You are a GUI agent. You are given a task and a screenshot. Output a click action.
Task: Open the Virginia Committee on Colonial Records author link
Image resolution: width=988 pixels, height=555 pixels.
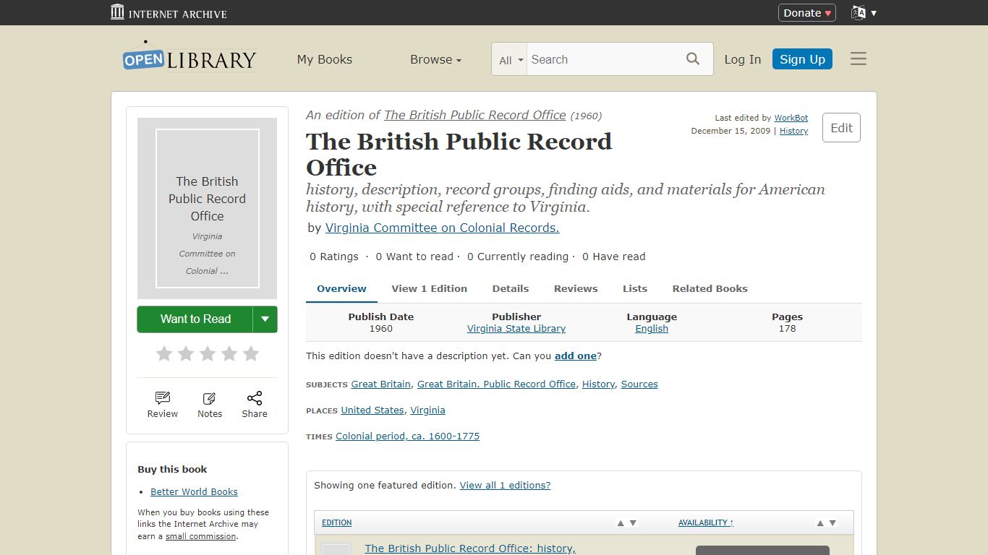point(442,228)
